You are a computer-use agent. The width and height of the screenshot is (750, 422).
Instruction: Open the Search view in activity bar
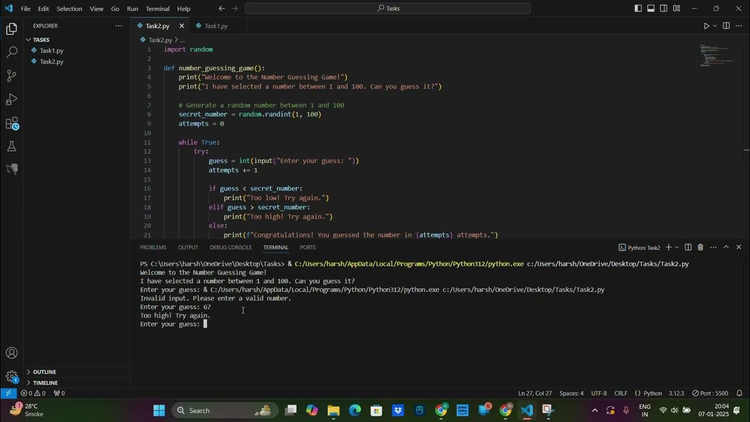pyautogui.click(x=11, y=52)
